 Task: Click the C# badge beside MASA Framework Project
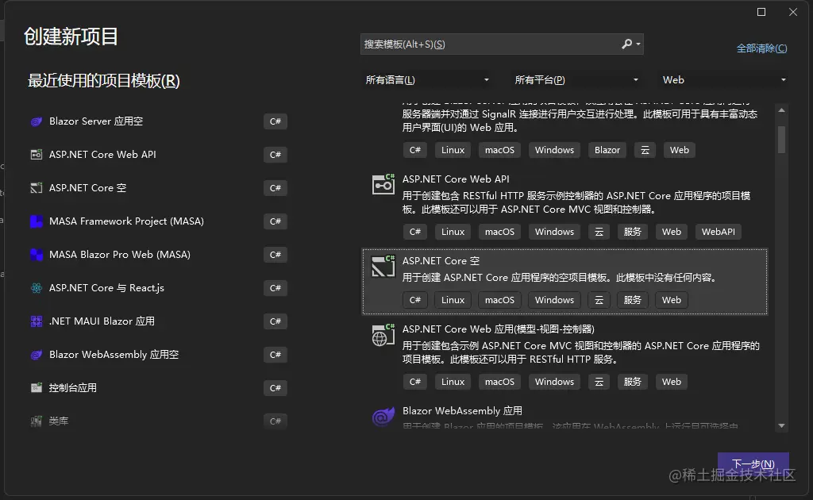(275, 221)
